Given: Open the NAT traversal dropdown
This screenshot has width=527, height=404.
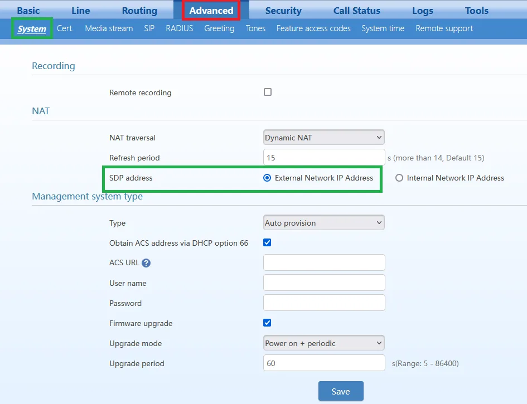Looking at the screenshot, I should 323,137.
